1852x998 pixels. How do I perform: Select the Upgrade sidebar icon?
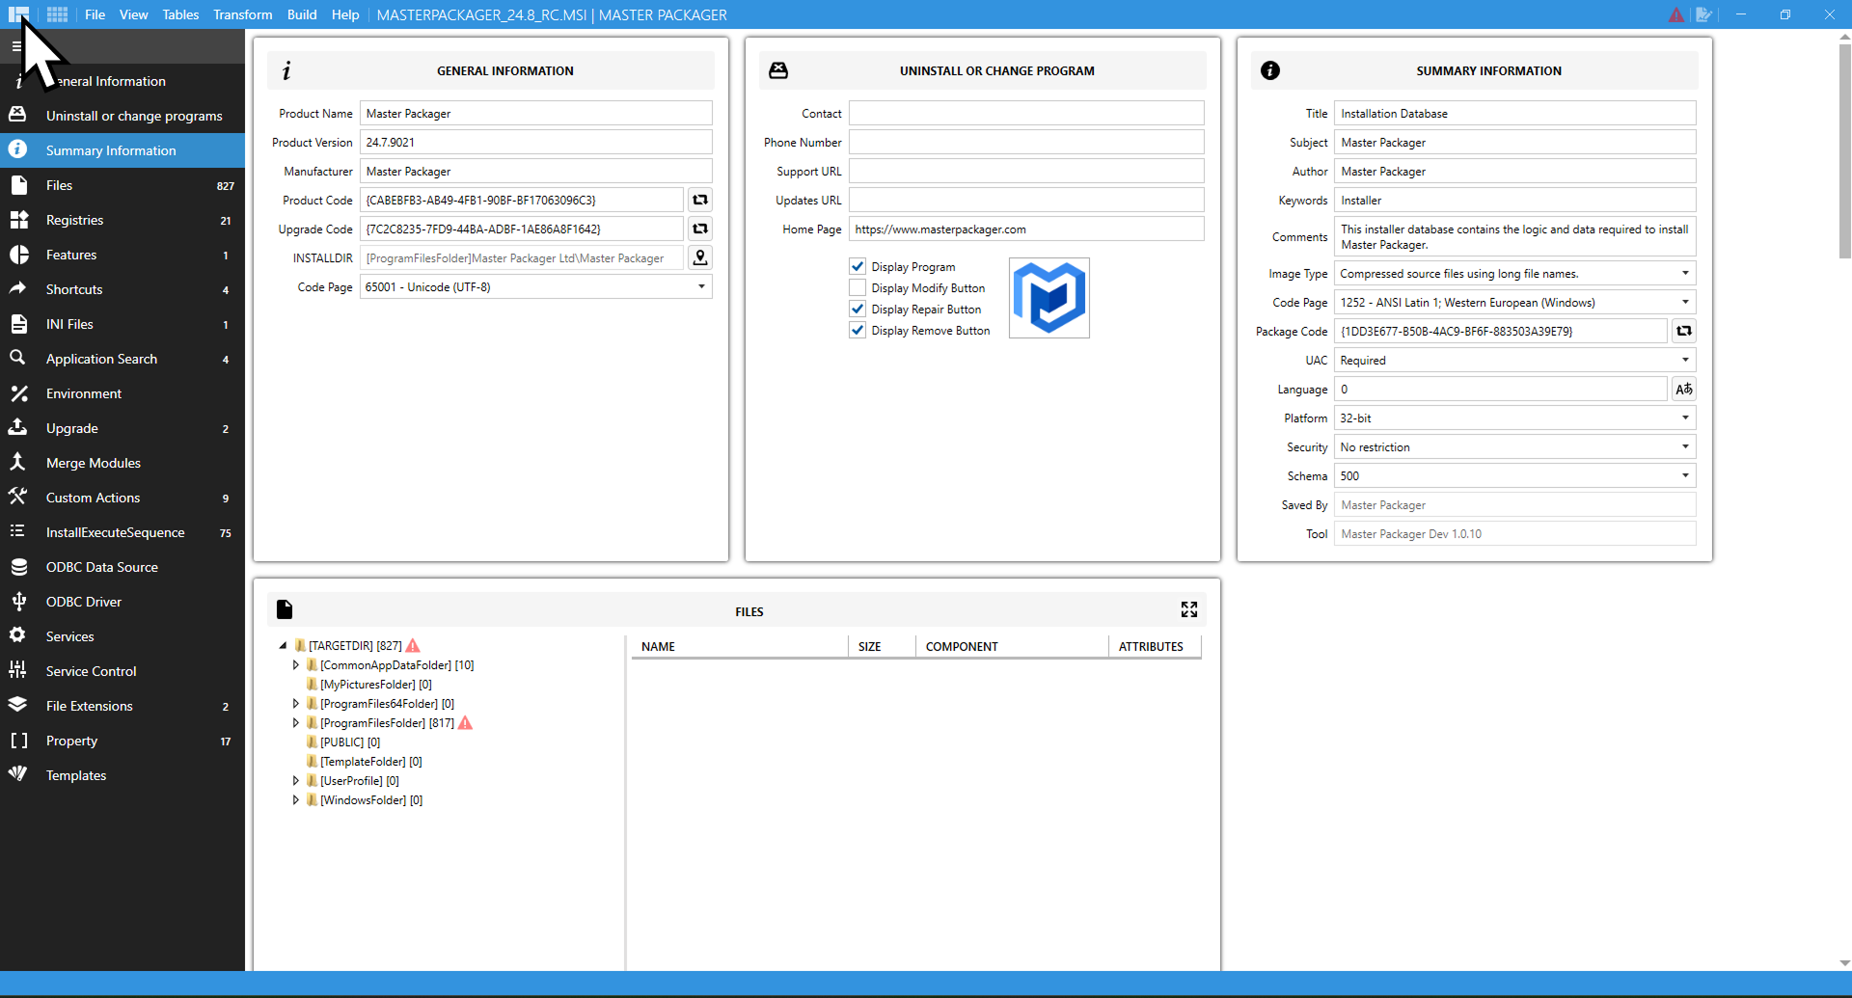pos(18,427)
